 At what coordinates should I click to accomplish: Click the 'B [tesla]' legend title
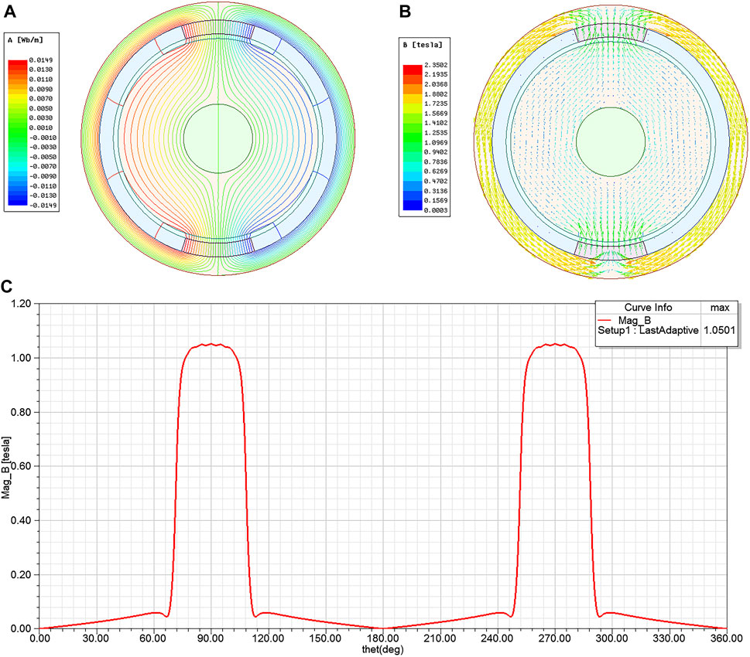pos(423,45)
